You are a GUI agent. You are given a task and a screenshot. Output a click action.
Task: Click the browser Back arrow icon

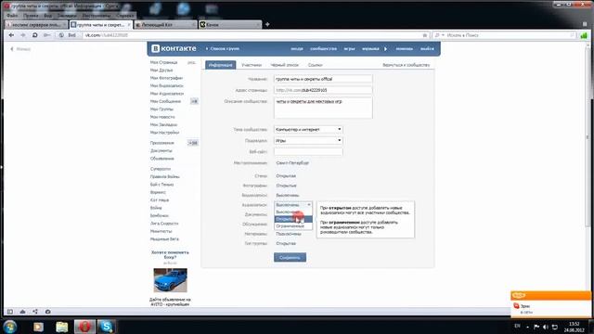click(x=11, y=35)
